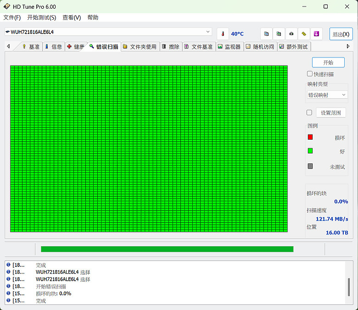Click the purple download arrow icon

pyautogui.click(x=316, y=34)
